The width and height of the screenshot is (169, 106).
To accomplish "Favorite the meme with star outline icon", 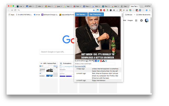I will [x=106, y=61].
